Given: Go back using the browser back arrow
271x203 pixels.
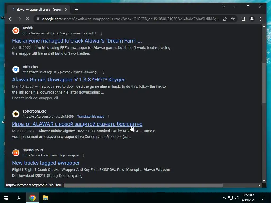Looking at the screenshot, I should coord(11,19).
